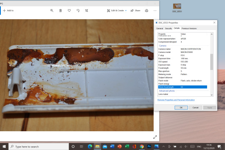This screenshot has height=150, width=225.
Task: Select the Color representation row
Action: pos(182,39)
